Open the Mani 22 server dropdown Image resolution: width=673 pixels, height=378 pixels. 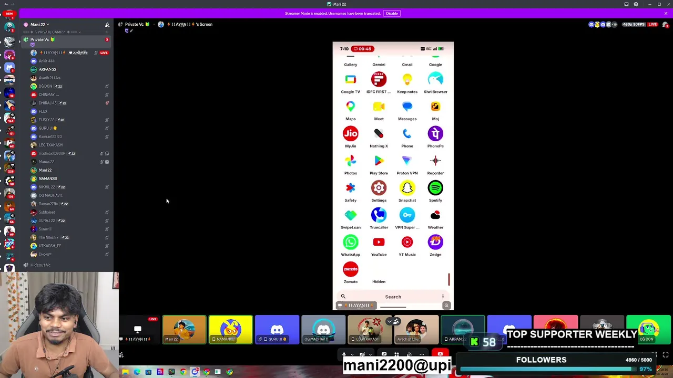[39, 25]
